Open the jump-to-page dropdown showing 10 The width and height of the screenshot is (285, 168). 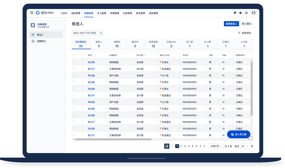click(245, 146)
